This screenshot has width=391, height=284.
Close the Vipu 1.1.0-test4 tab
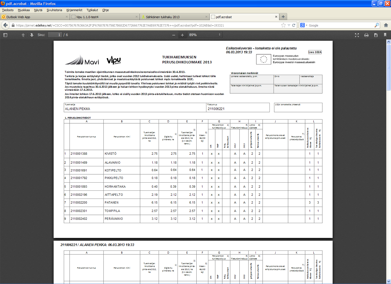click(x=137, y=17)
